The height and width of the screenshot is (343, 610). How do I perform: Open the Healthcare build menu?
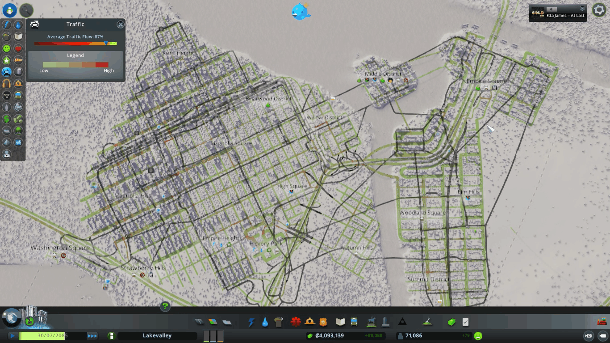pyautogui.click(x=296, y=322)
